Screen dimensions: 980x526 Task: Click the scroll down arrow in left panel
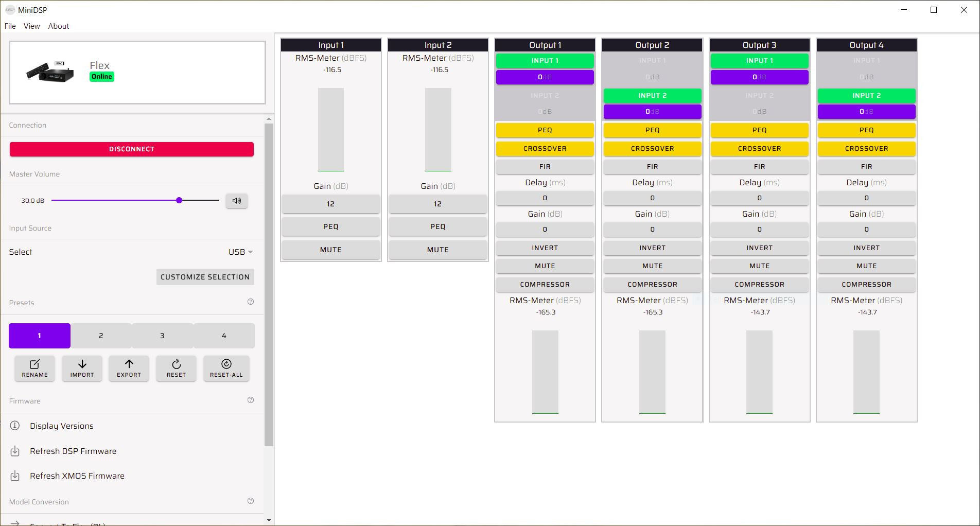tap(269, 520)
